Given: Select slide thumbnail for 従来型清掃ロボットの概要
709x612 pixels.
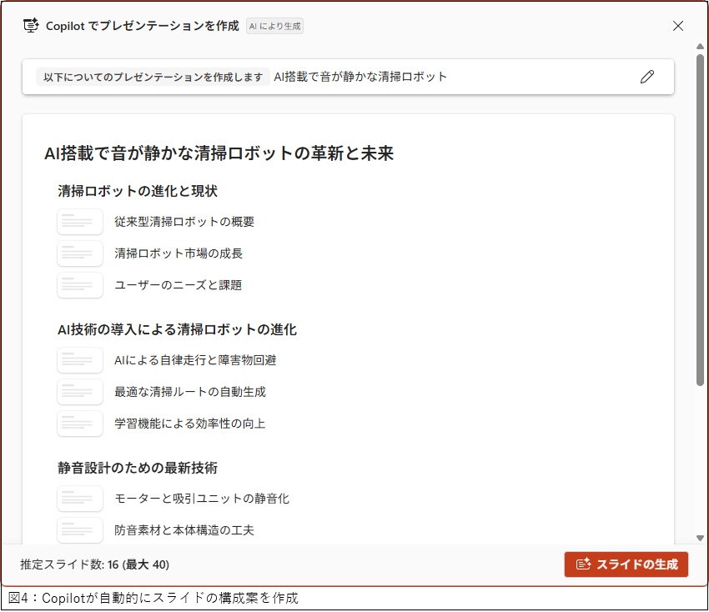Looking at the screenshot, I should 80,222.
